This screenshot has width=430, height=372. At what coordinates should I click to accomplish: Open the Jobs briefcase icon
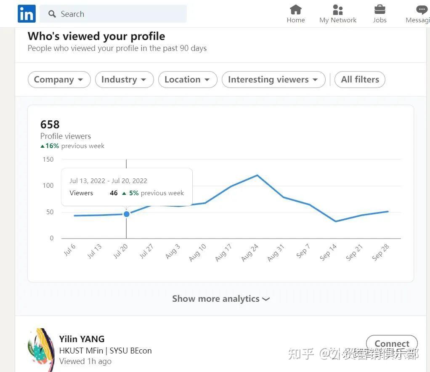coord(379,9)
